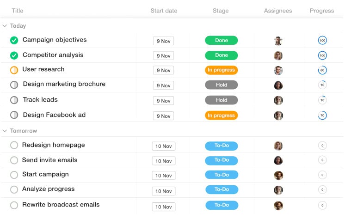Mark Redesign homepage task as complete

14,146
